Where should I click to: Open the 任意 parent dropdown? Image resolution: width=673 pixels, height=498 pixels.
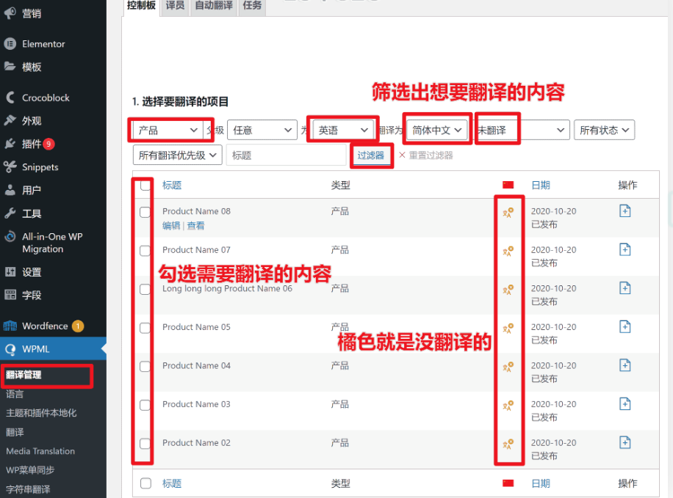(262, 130)
